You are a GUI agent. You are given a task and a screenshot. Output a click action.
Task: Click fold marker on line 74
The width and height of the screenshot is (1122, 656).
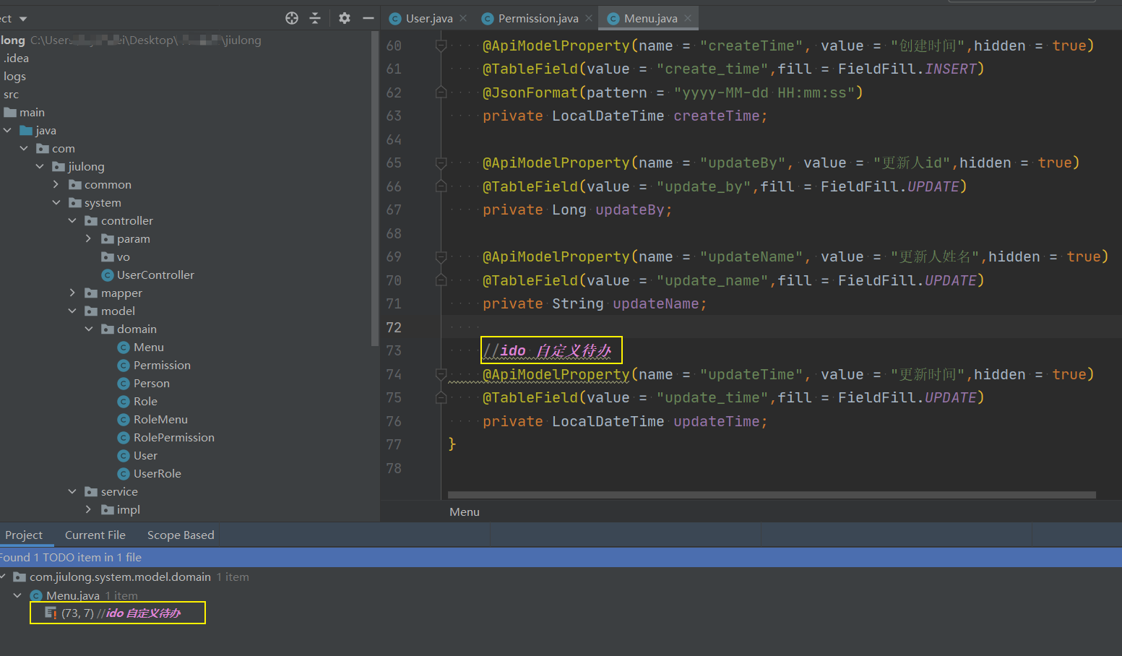pos(441,374)
